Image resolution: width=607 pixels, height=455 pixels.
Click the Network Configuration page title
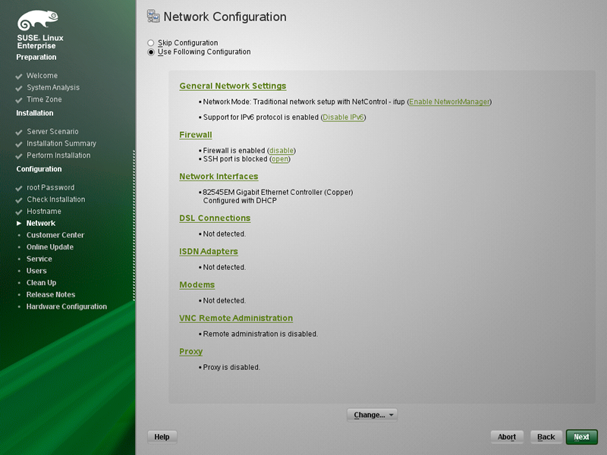[225, 17]
